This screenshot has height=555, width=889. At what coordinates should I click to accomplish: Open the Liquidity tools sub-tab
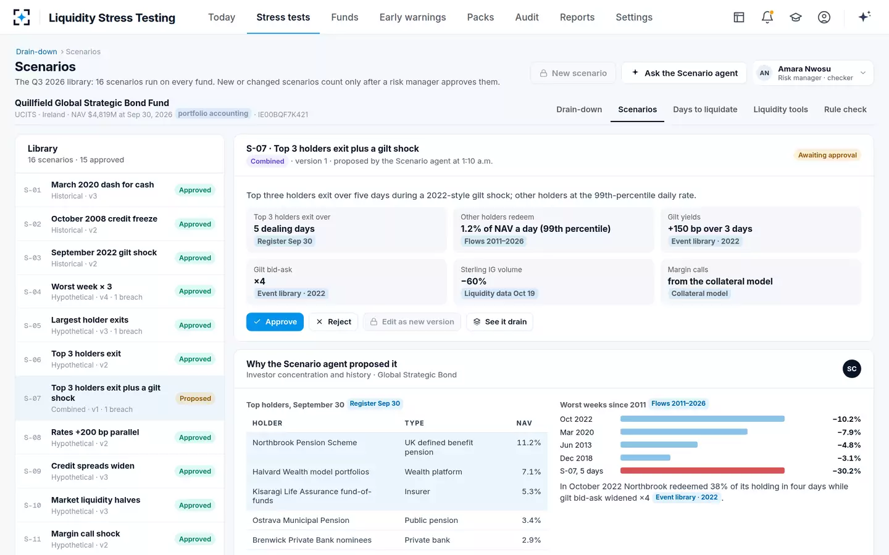(780, 110)
